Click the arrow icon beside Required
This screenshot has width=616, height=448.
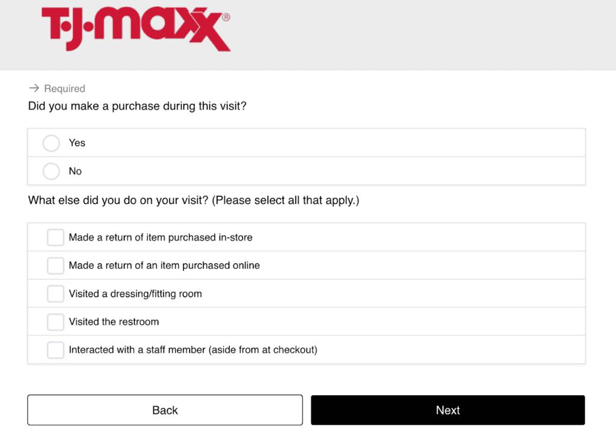34,88
